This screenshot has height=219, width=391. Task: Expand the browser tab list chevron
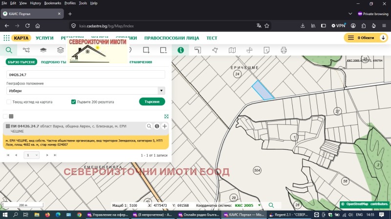(350, 14)
